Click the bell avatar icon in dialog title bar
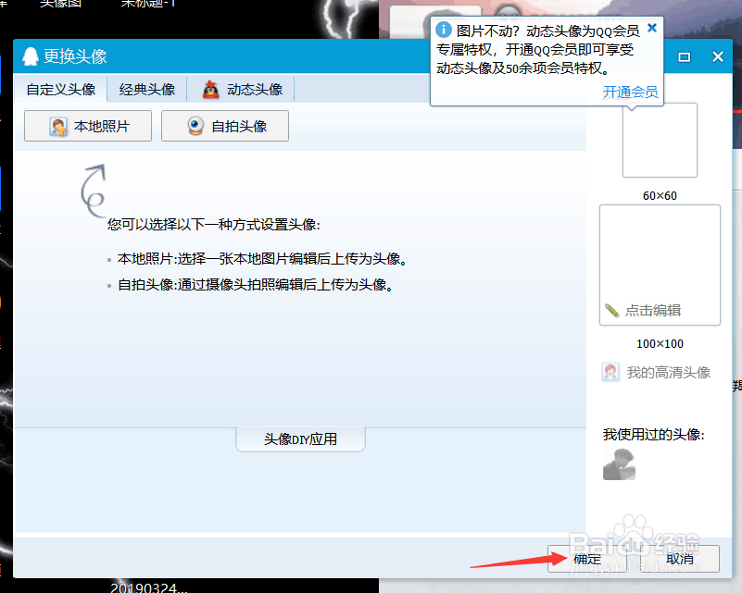Image resolution: width=742 pixels, height=593 pixels. (x=29, y=56)
